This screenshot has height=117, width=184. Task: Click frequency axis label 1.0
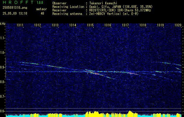pos(2,53)
